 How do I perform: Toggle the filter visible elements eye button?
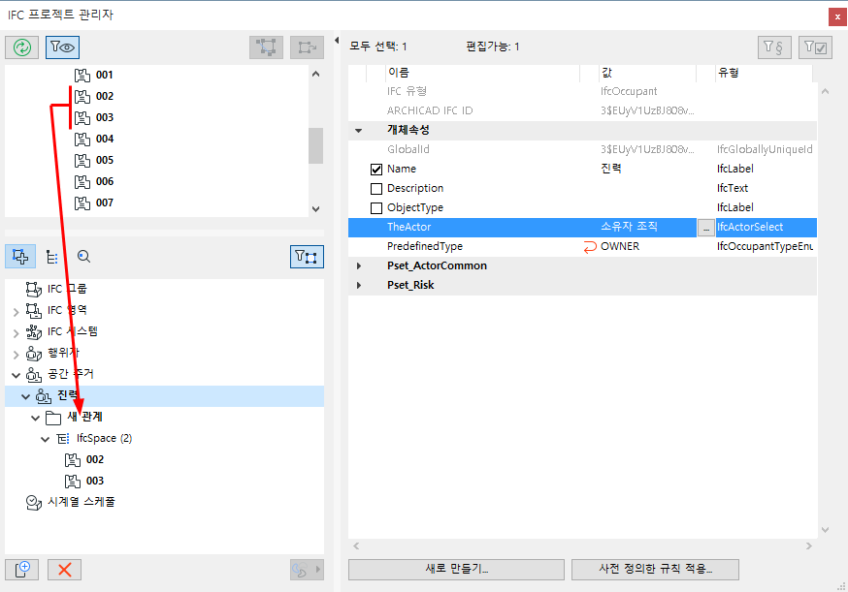tap(62, 47)
